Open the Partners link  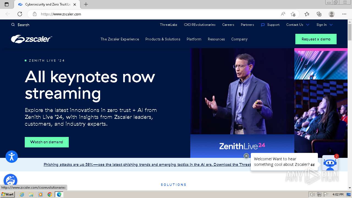pyautogui.click(x=247, y=25)
